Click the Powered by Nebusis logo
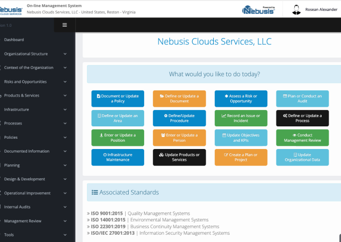 (258, 9)
